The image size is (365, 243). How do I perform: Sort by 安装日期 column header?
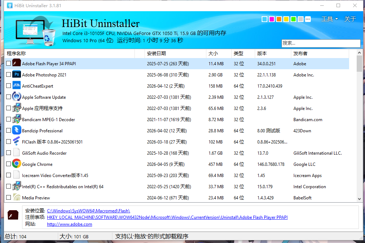[175, 53]
